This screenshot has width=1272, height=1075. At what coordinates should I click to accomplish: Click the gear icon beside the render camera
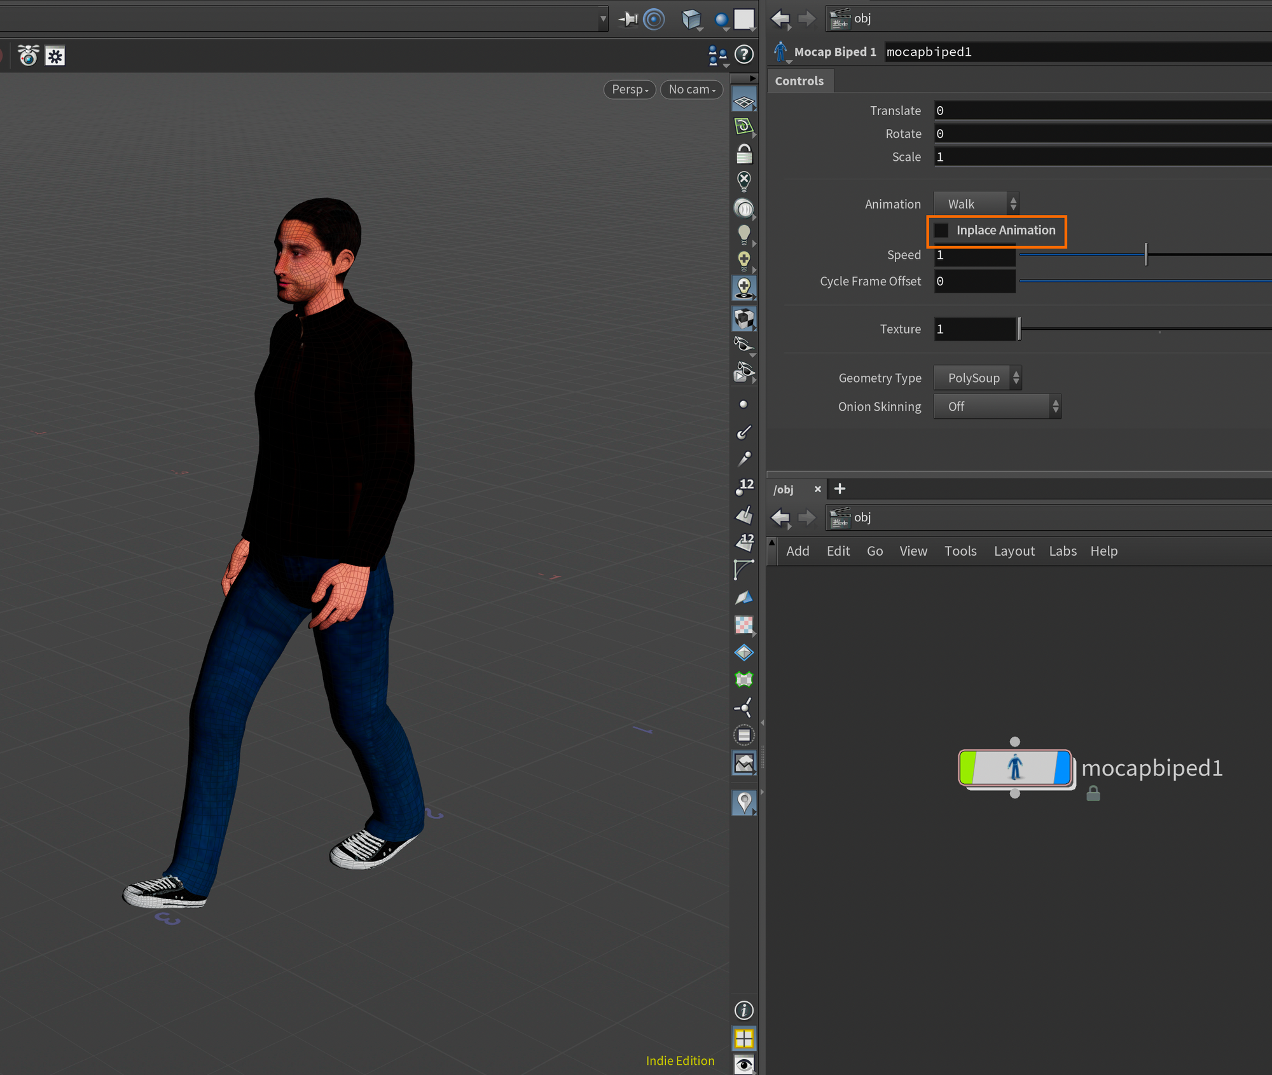(x=55, y=56)
